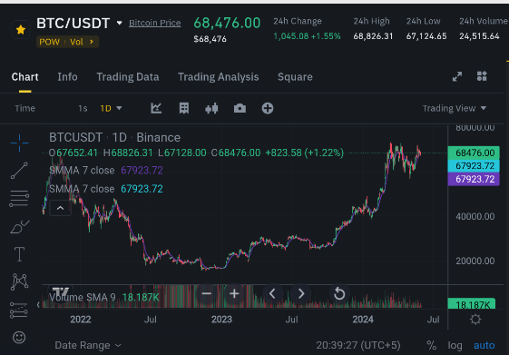Screen dimensions: 509x355
Task: Click the POW Vol tag button
Action: pos(67,42)
